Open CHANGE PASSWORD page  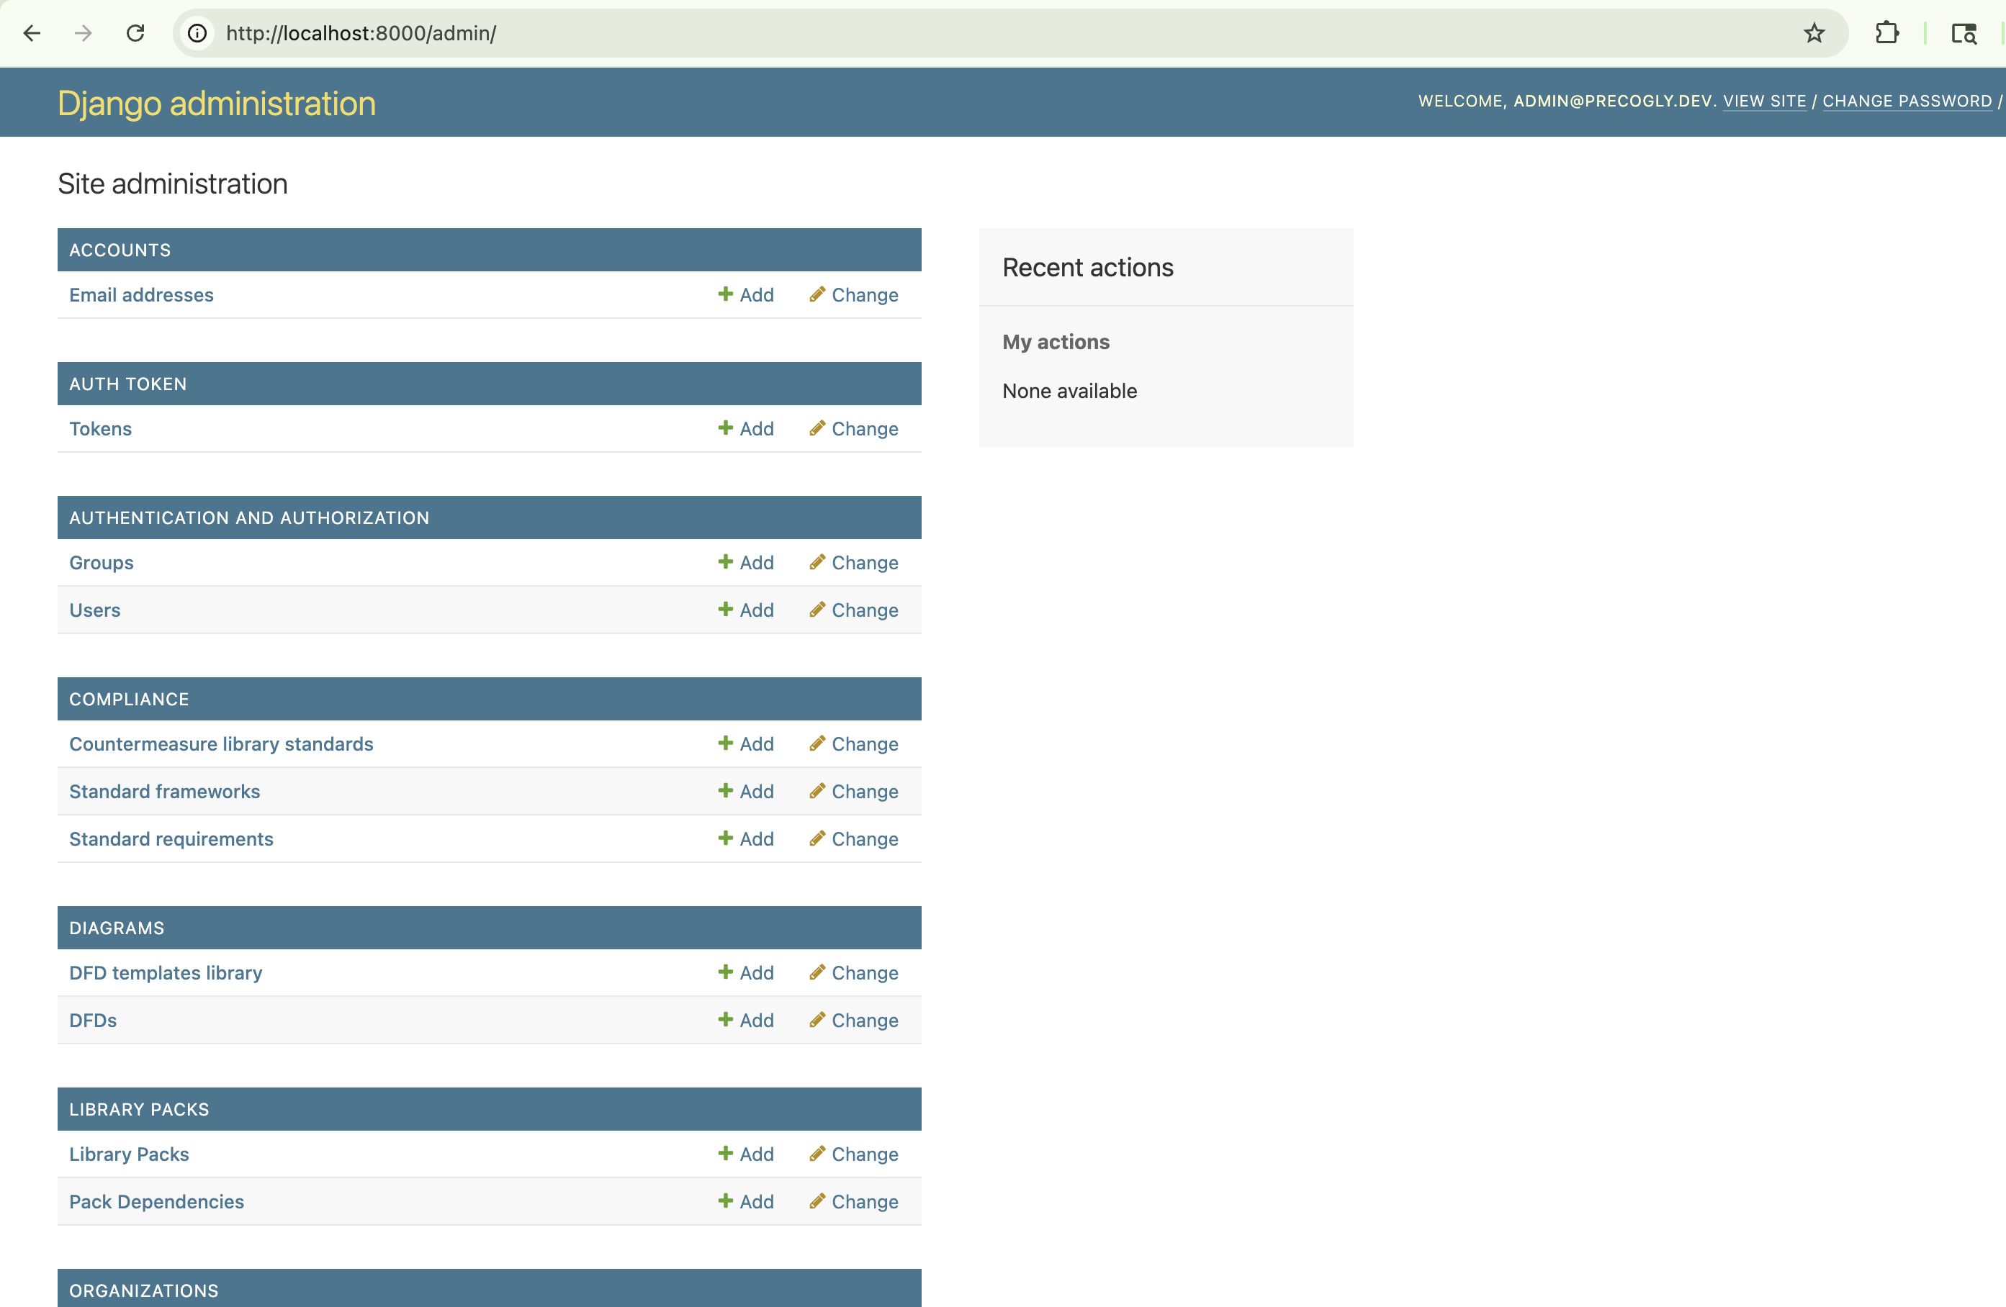[1907, 101]
